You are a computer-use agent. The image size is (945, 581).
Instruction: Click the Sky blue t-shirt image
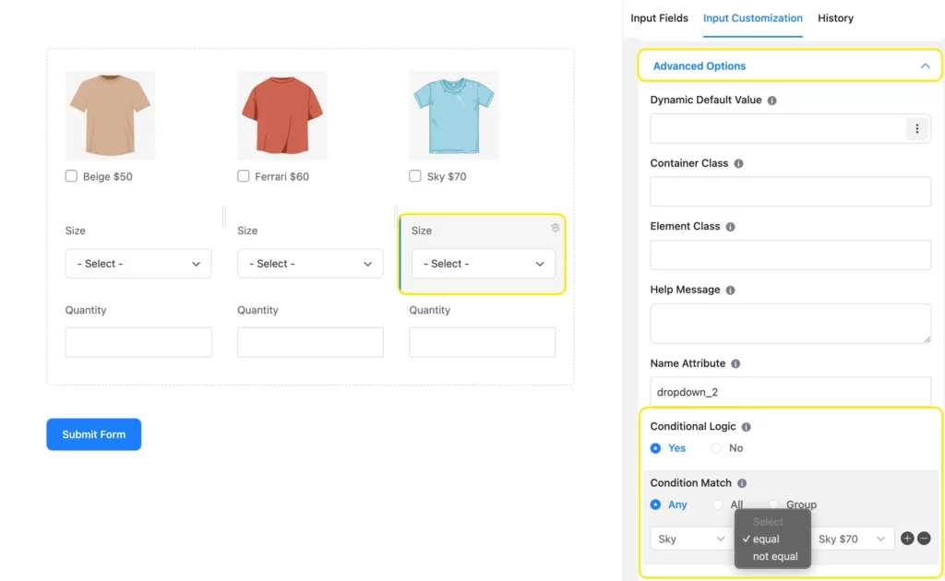click(x=454, y=115)
